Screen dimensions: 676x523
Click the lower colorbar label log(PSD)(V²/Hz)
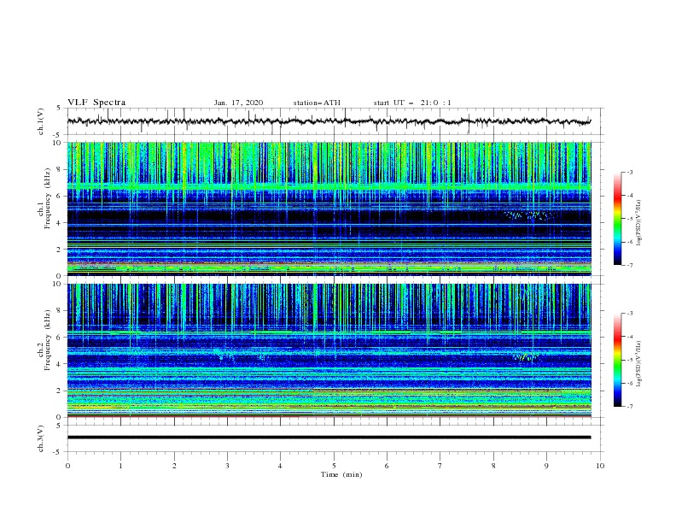coord(639,363)
